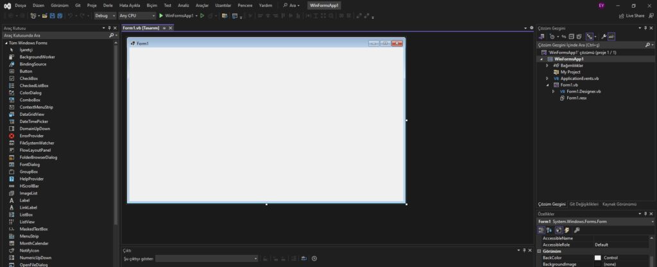Click the Collapse All icon in Solution Explorer

570,36
